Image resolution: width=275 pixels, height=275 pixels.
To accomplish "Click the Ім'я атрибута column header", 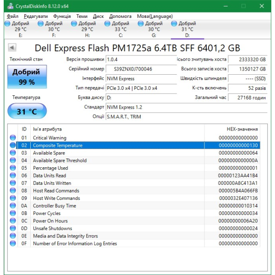I will click(x=117, y=129).
